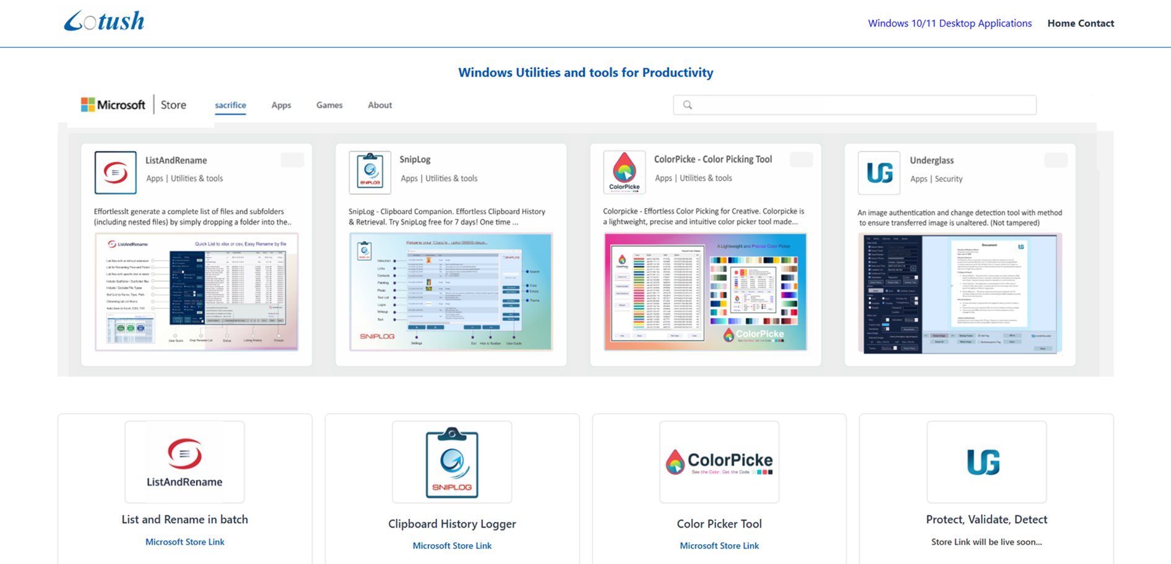This screenshot has height=564, width=1171.
Task: Open the ListAndRename app icon in the store card
Action: tap(116, 173)
